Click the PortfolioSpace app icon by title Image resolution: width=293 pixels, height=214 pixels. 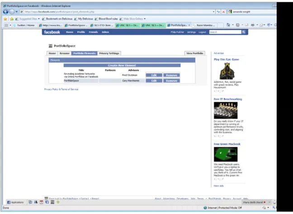[x=51, y=46]
